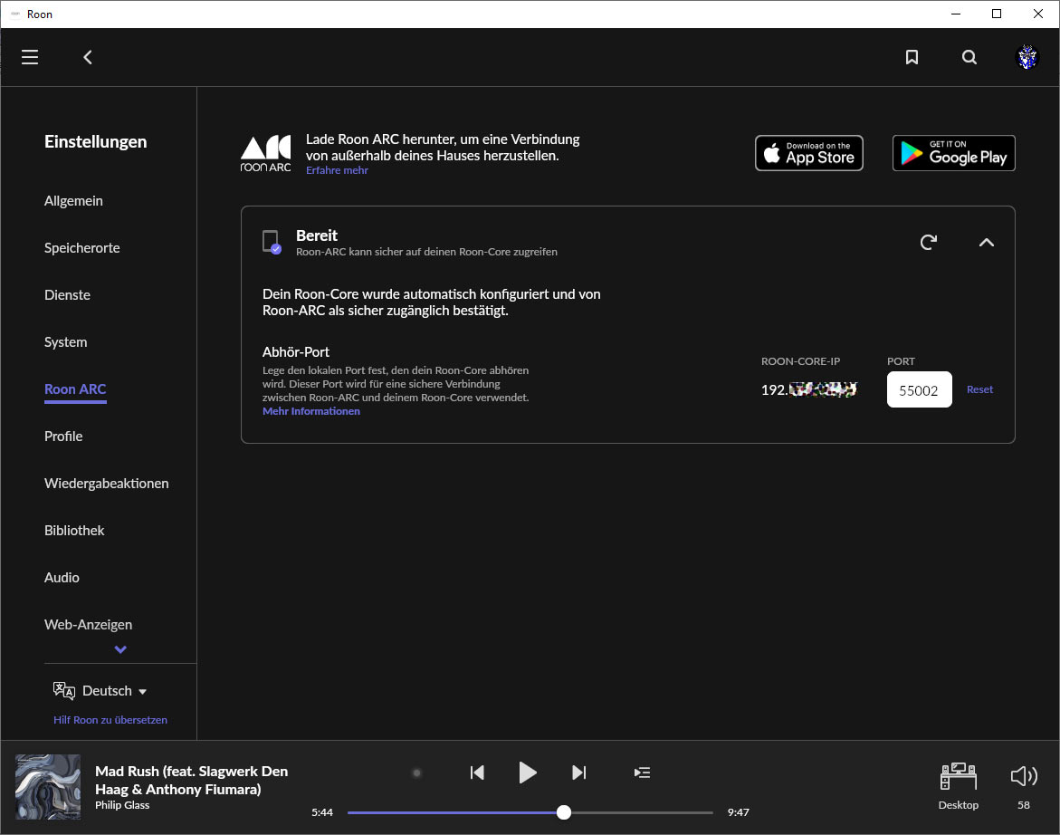Click the PORT column label

(x=901, y=361)
